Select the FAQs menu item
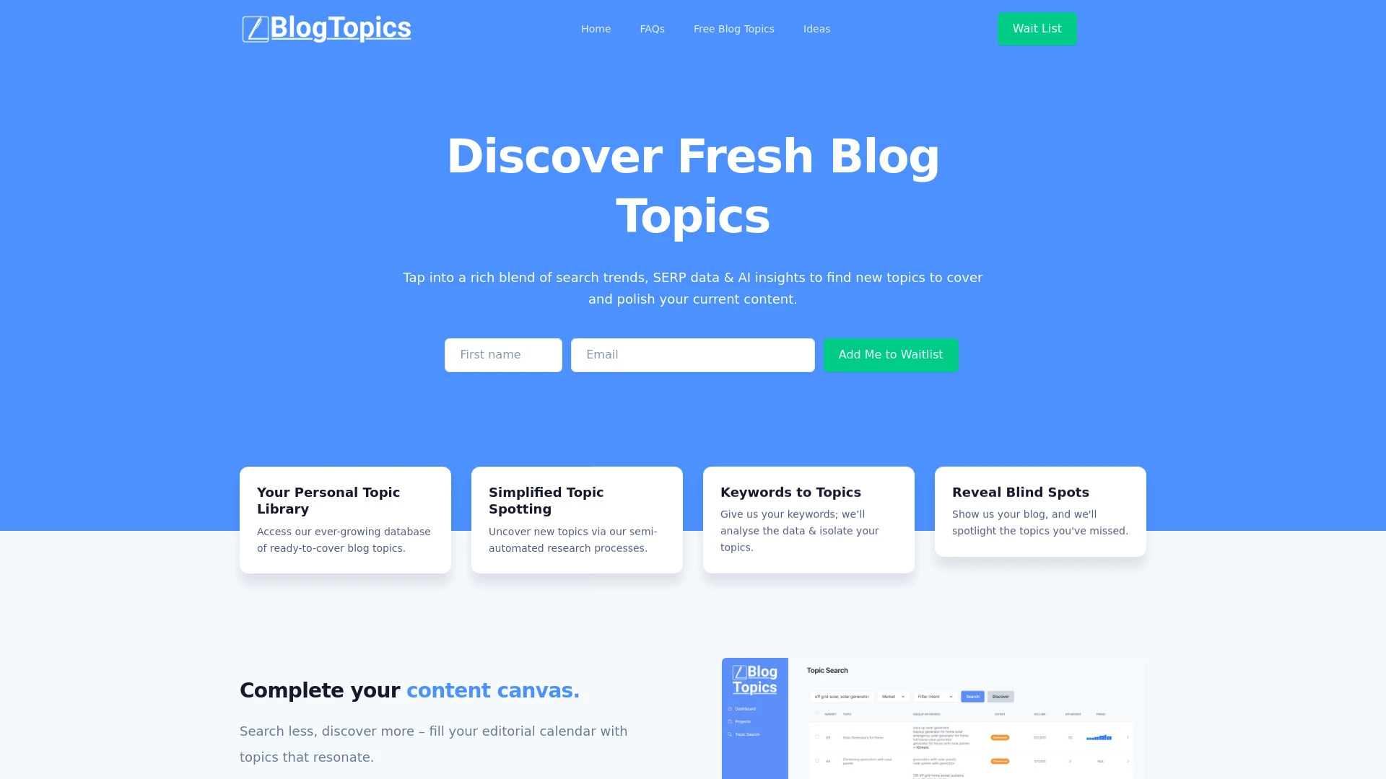 tap(652, 29)
